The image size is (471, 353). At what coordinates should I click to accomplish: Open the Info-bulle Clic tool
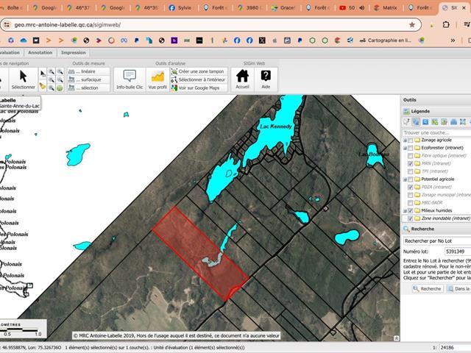click(130, 78)
